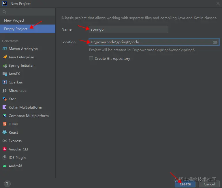
Task: Focus the Location path field
Action: (154, 42)
